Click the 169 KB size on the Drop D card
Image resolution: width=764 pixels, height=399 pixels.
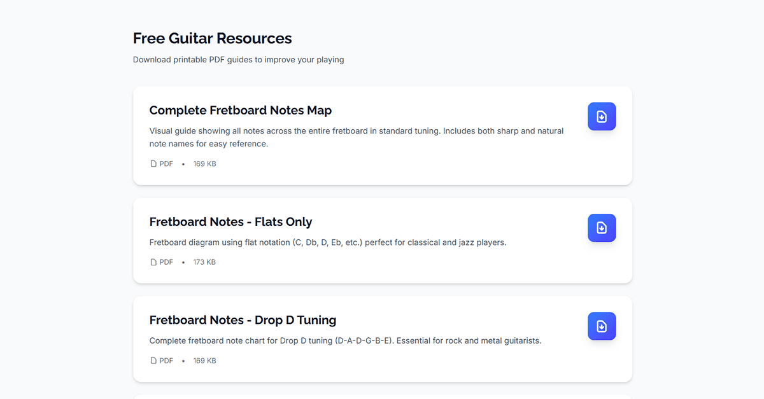tap(204, 360)
